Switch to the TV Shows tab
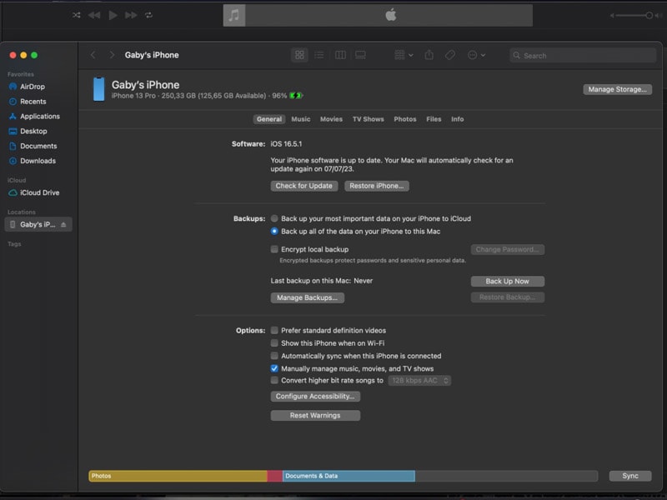 click(369, 119)
